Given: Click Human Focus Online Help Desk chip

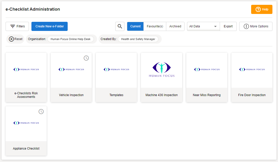Looking at the screenshot, I should pos(70,39).
